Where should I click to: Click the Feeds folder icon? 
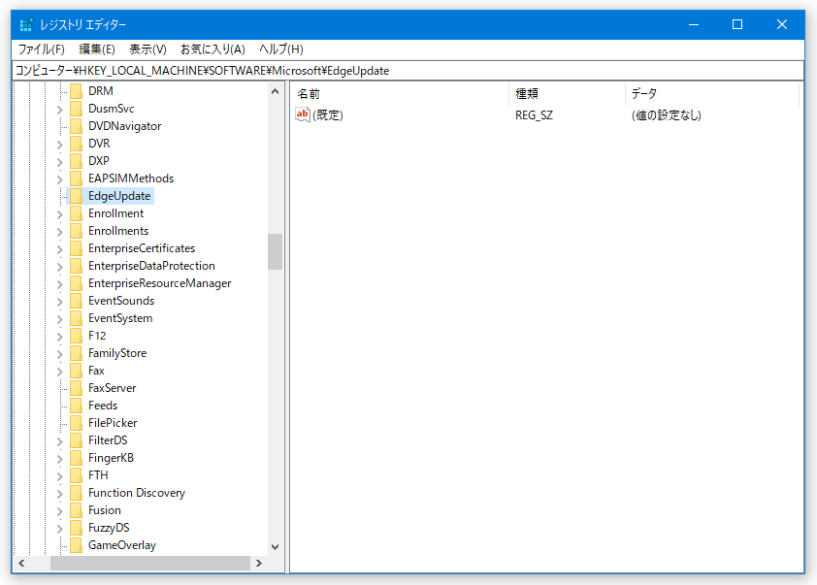click(76, 406)
